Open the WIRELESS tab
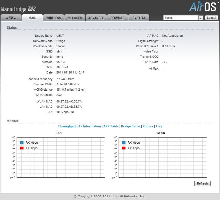This screenshot has height=200, width=220. coord(53,18)
